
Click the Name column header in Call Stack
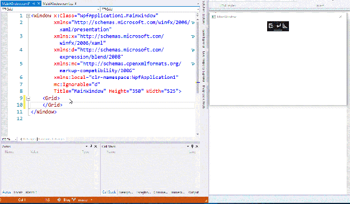click(x=111, y=152)
